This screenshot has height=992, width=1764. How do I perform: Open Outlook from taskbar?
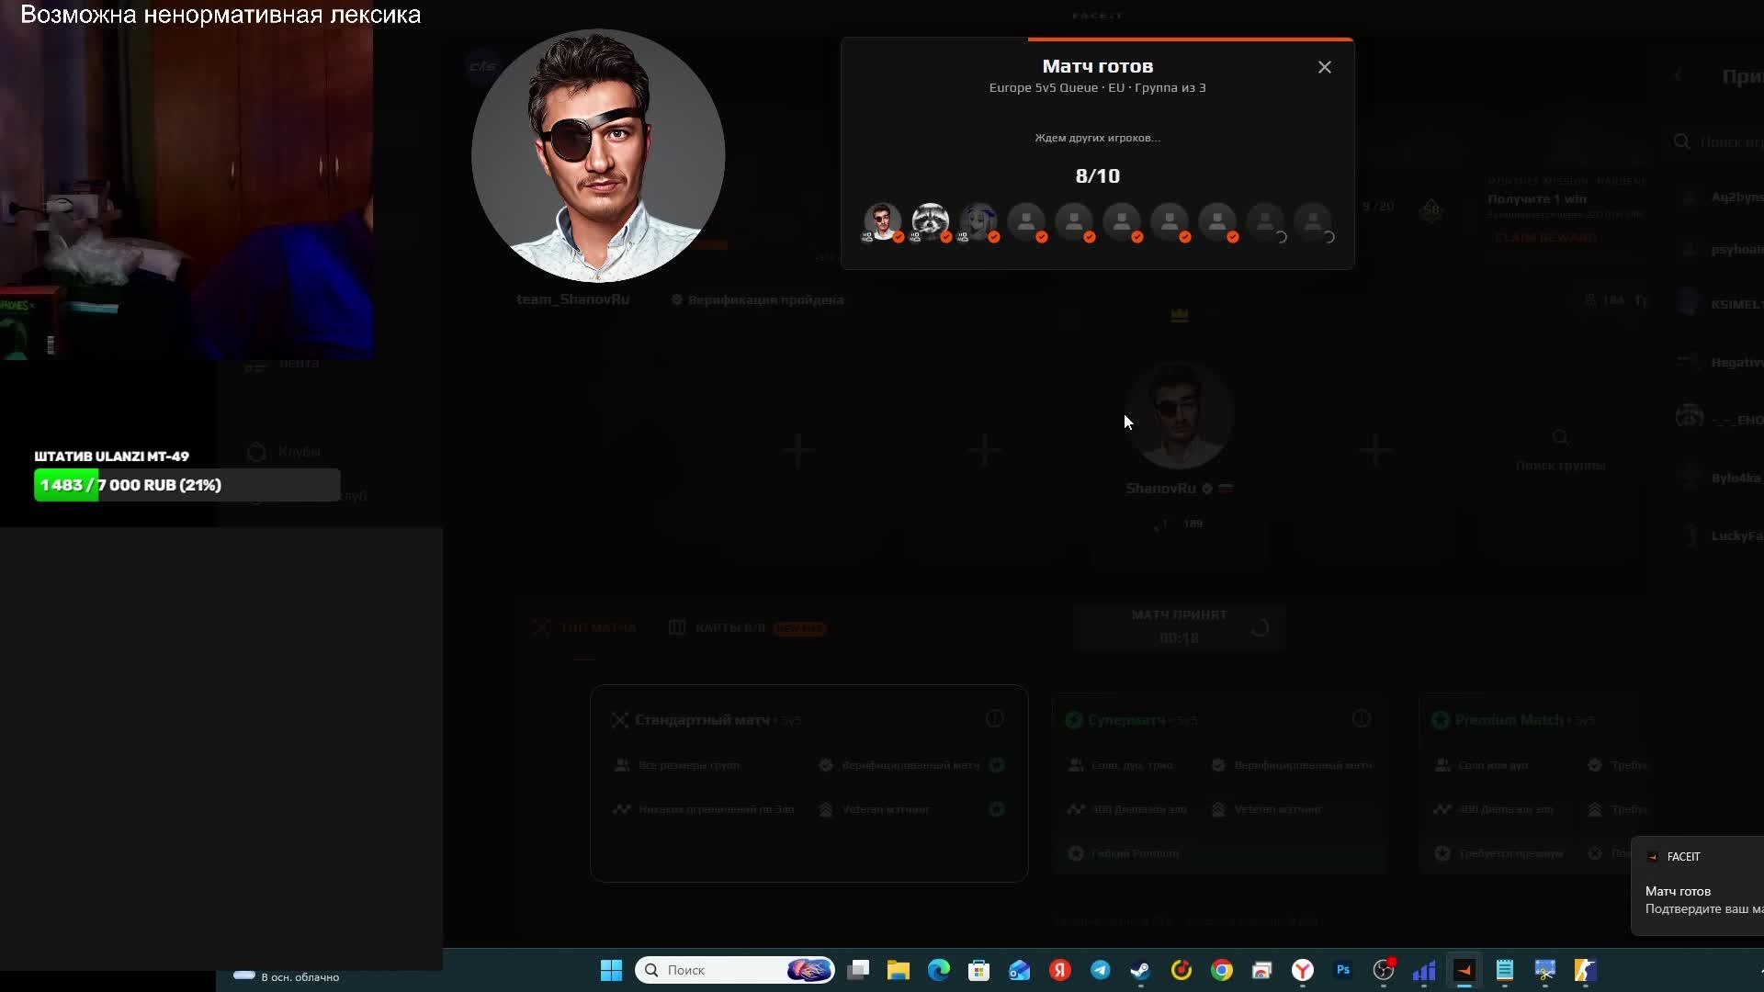1020,970
